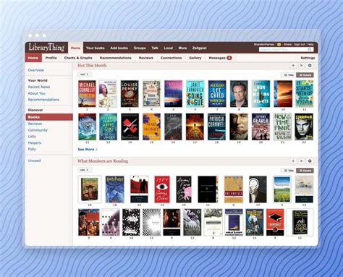Switch Hot This Month to Covers view
This screenshot has height=277, width=343.
(305, 75)
